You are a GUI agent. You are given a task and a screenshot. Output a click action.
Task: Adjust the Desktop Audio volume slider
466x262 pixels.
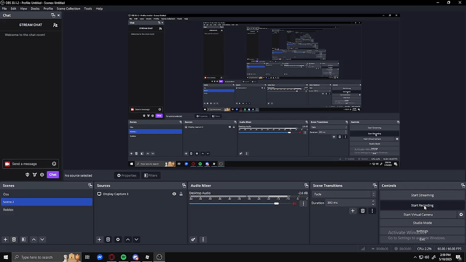(x=276, y=203)
